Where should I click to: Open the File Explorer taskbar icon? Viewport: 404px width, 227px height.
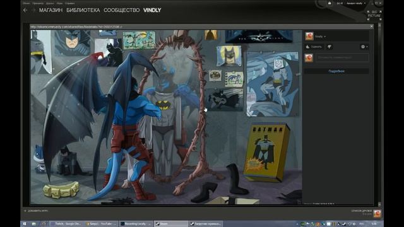pyautogui.click(x=33, y=224)
